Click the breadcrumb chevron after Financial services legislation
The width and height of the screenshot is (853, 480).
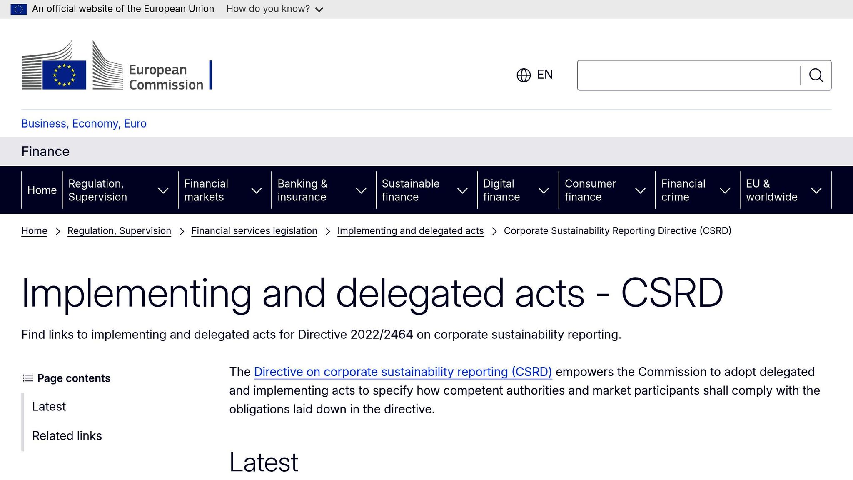pos(327,231)
